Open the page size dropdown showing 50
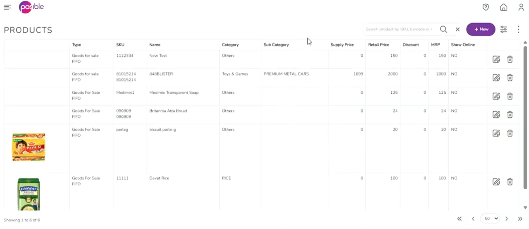Image resolution: width=529 pixels, height=229 pixels. 490,219
